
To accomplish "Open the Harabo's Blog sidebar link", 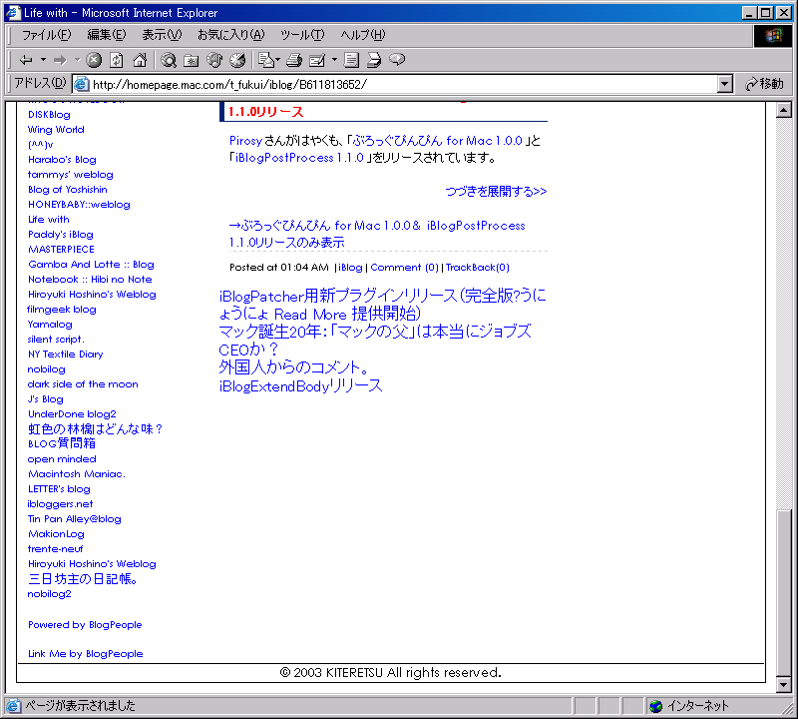I will (62, 160).
